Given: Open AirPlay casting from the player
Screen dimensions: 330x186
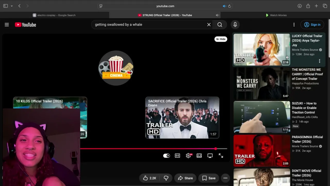Looking at the screenshot, I should (210, 156).
